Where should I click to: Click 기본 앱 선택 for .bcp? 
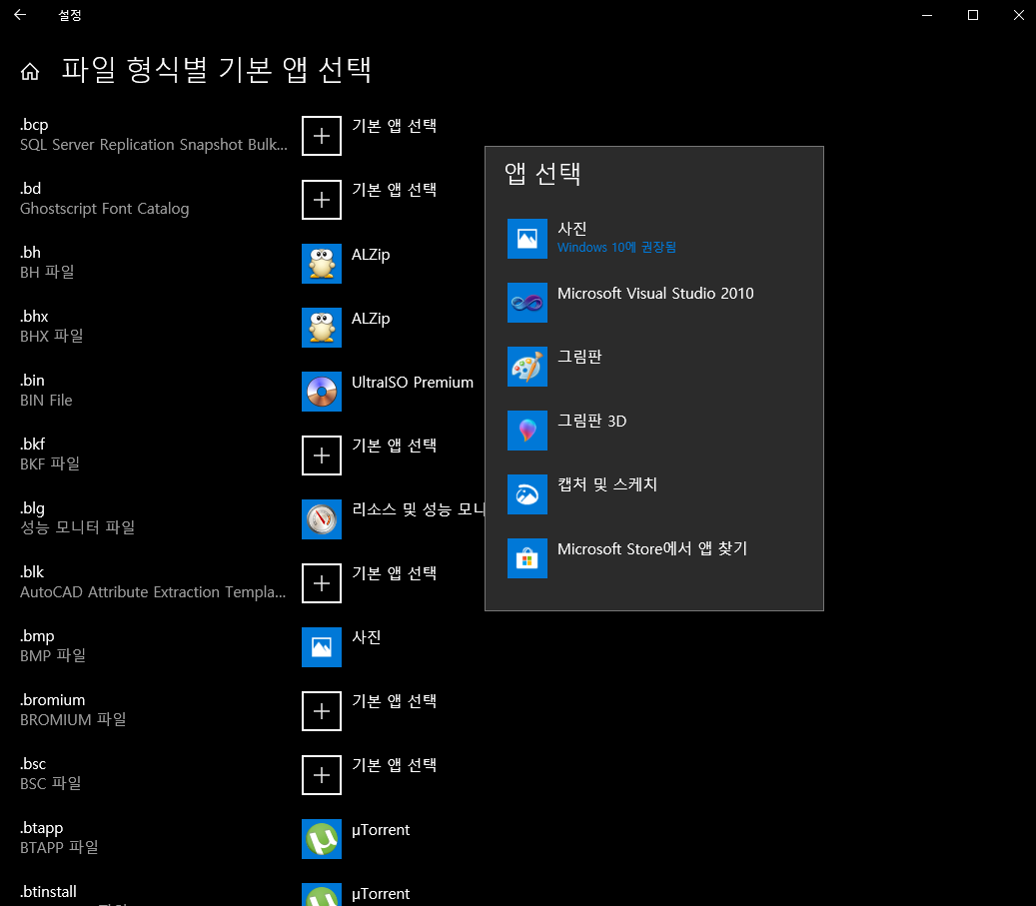[x=394, y=126]
